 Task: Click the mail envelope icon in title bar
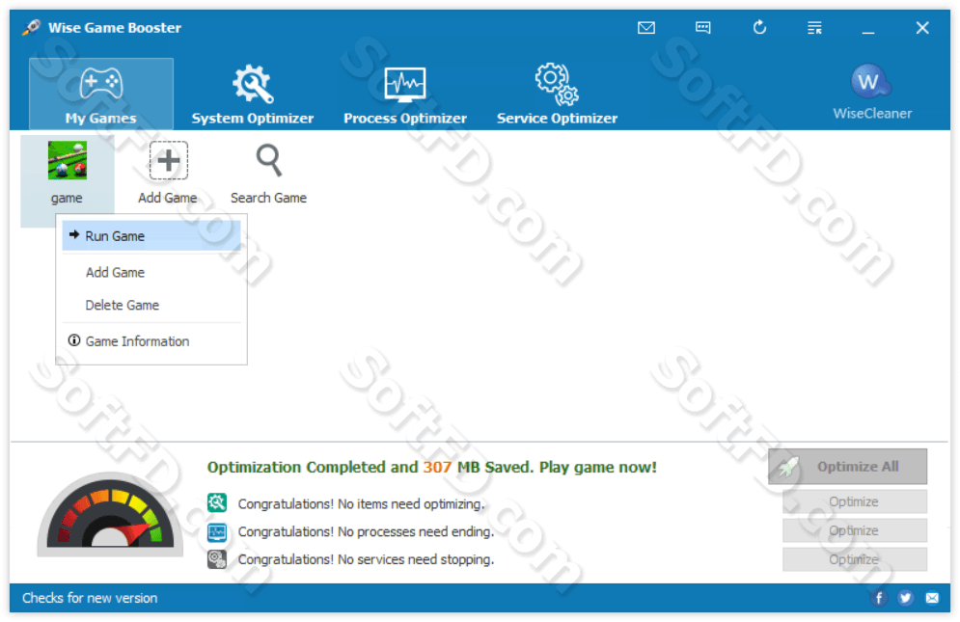pyautogui.click(x=645, y=28)
